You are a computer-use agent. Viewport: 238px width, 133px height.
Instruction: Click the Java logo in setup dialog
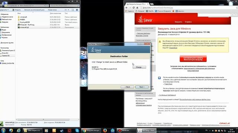[x=96, y=50]
